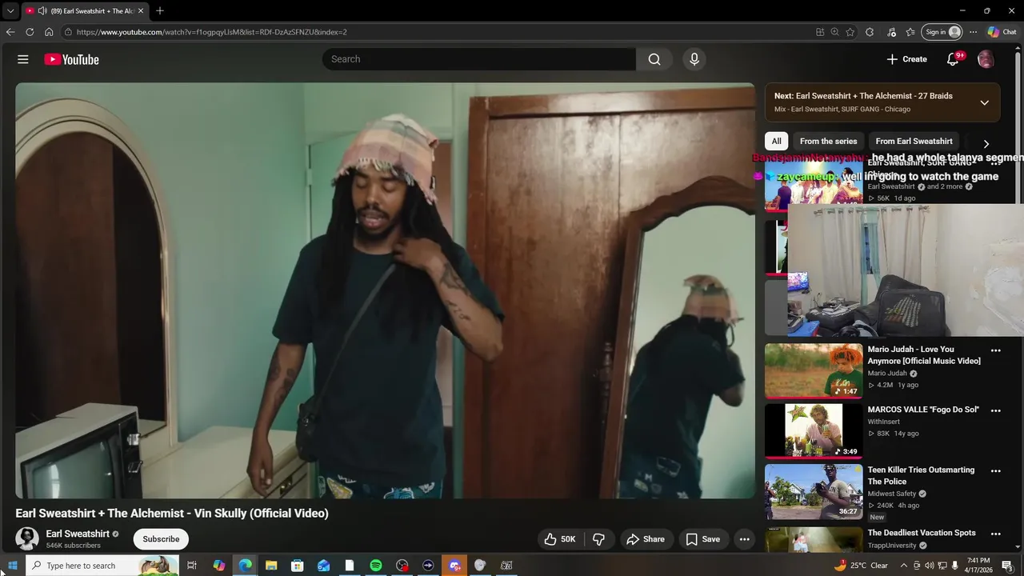Open the Mario Judah video title
1024x576 pixels.
point(924,355)
